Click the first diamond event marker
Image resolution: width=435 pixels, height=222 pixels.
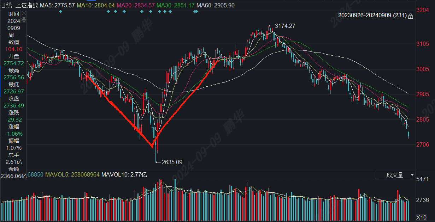tap(60, 11)
